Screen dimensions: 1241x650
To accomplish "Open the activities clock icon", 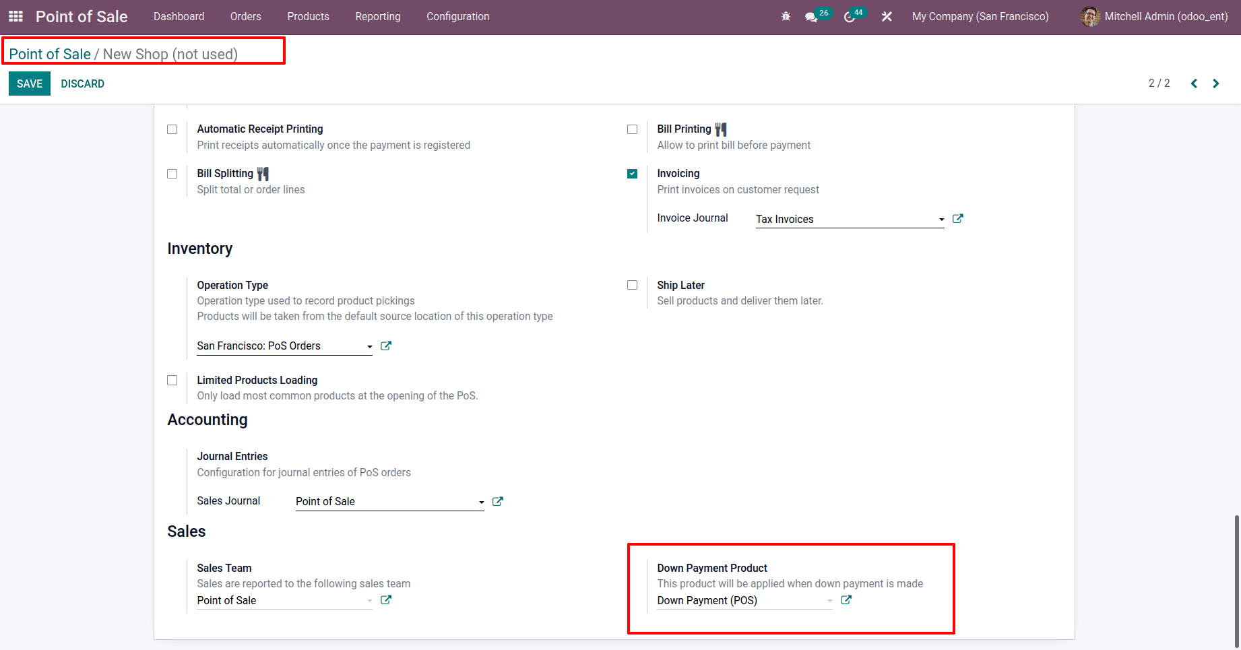I will [850, 17].
